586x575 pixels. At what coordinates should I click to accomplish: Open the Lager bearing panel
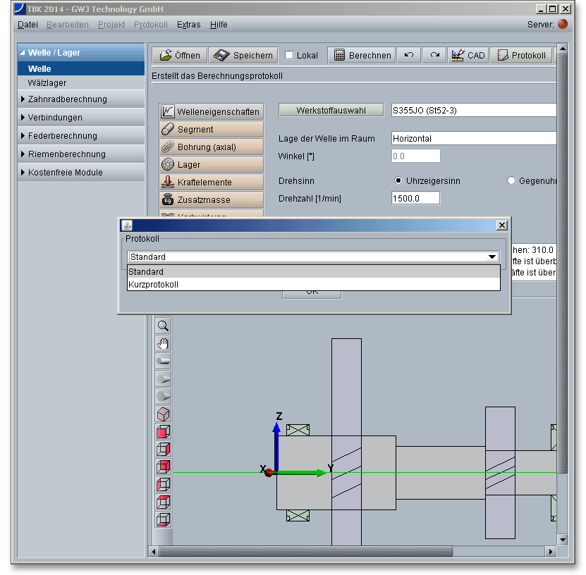[211, 165]
